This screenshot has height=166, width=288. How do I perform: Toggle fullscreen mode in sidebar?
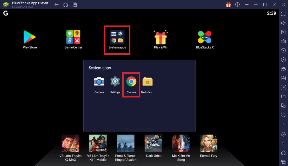click(283, 14)
